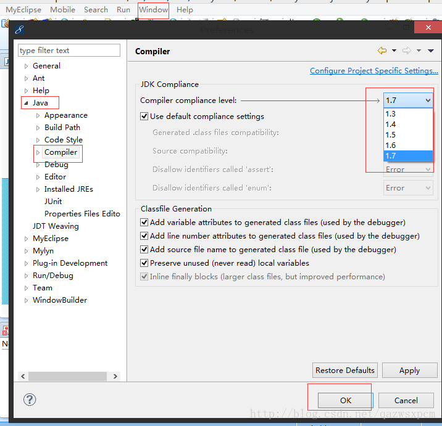Toggle Preserve unused local variables checkbox
Image resolution: width=442 pixels, height=426 pixels.
pos(144,263)
